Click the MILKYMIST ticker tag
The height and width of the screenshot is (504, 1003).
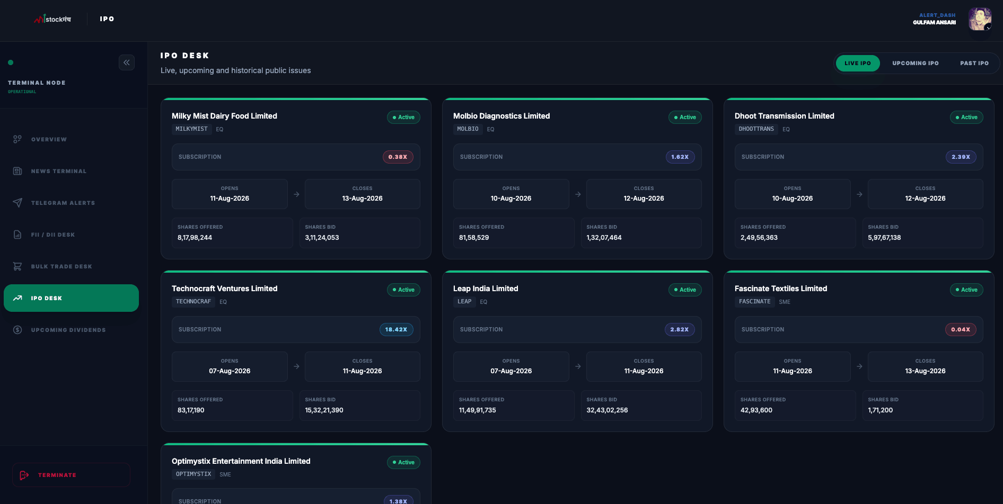[x=192, y=129]
